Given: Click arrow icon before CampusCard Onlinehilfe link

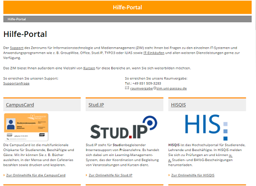Looking at the screenshot, I should pyautogui.click(x=4, y=175).
